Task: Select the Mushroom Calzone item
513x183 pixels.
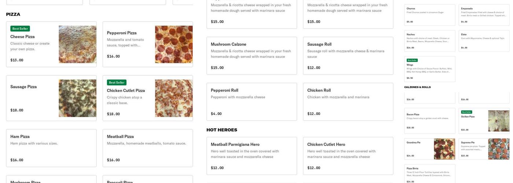Action: pyautogui.click(x=252, y=56)
